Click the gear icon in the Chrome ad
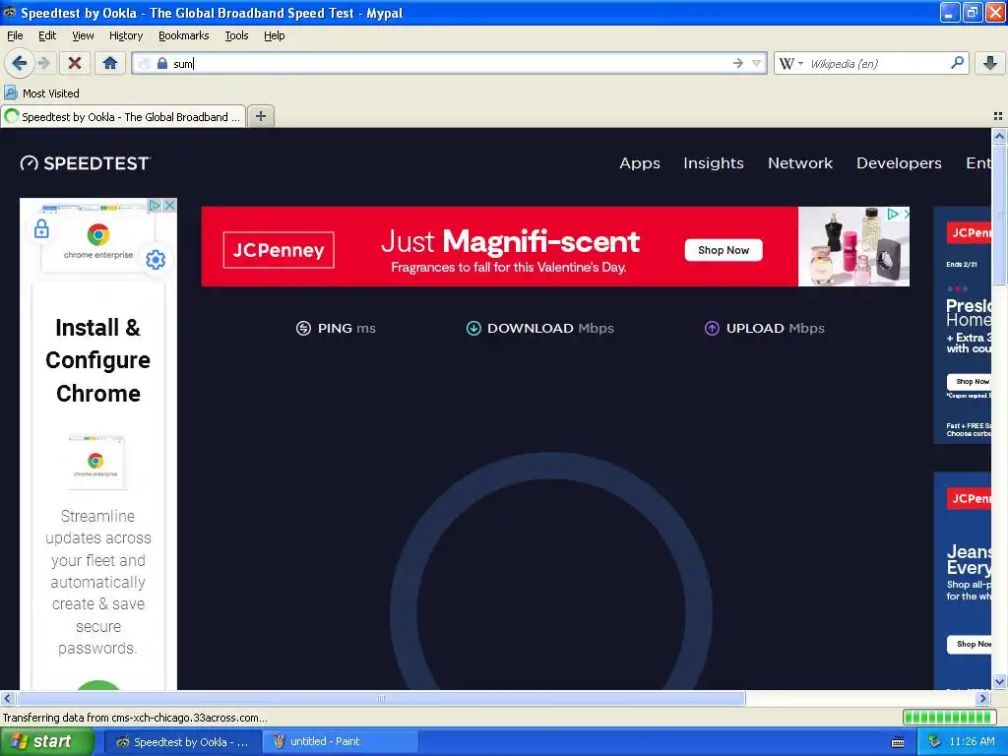The height and width of the screenshot is (756, 1008). [x=156, y=260]
